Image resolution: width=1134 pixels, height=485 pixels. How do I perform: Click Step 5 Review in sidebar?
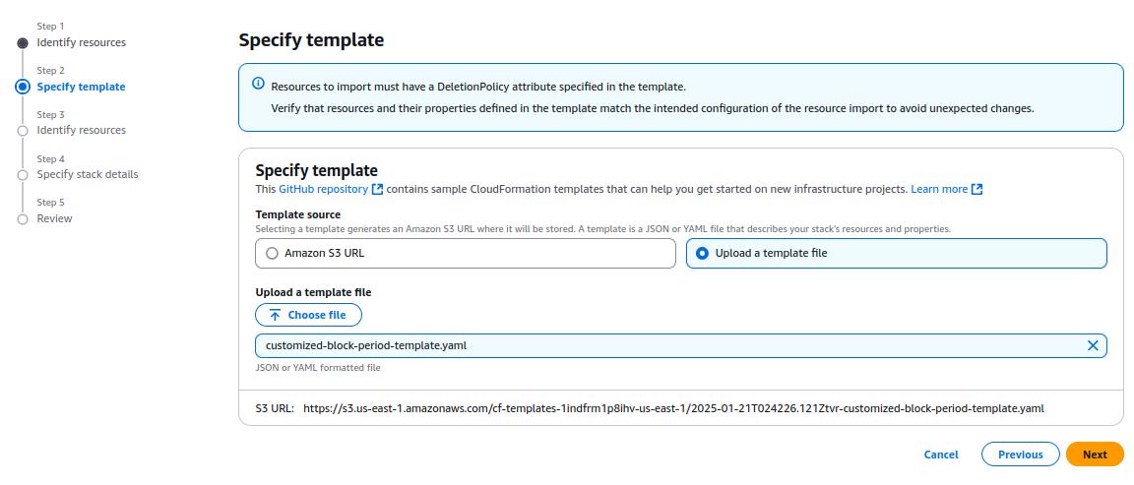click(54, 218)
